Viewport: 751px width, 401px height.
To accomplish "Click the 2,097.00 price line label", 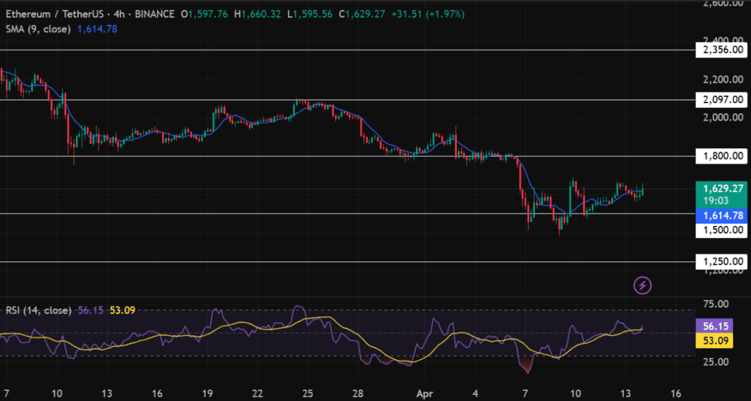I will 722,99.
